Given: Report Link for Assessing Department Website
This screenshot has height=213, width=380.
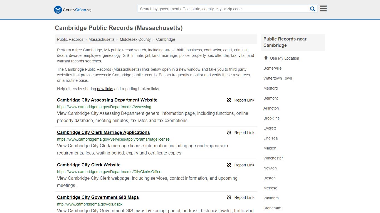Looking at the screenshot, I should 244,100.
